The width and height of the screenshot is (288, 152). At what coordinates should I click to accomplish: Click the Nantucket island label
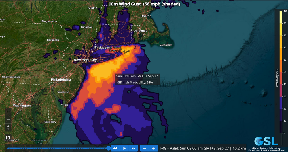(166, 45)
